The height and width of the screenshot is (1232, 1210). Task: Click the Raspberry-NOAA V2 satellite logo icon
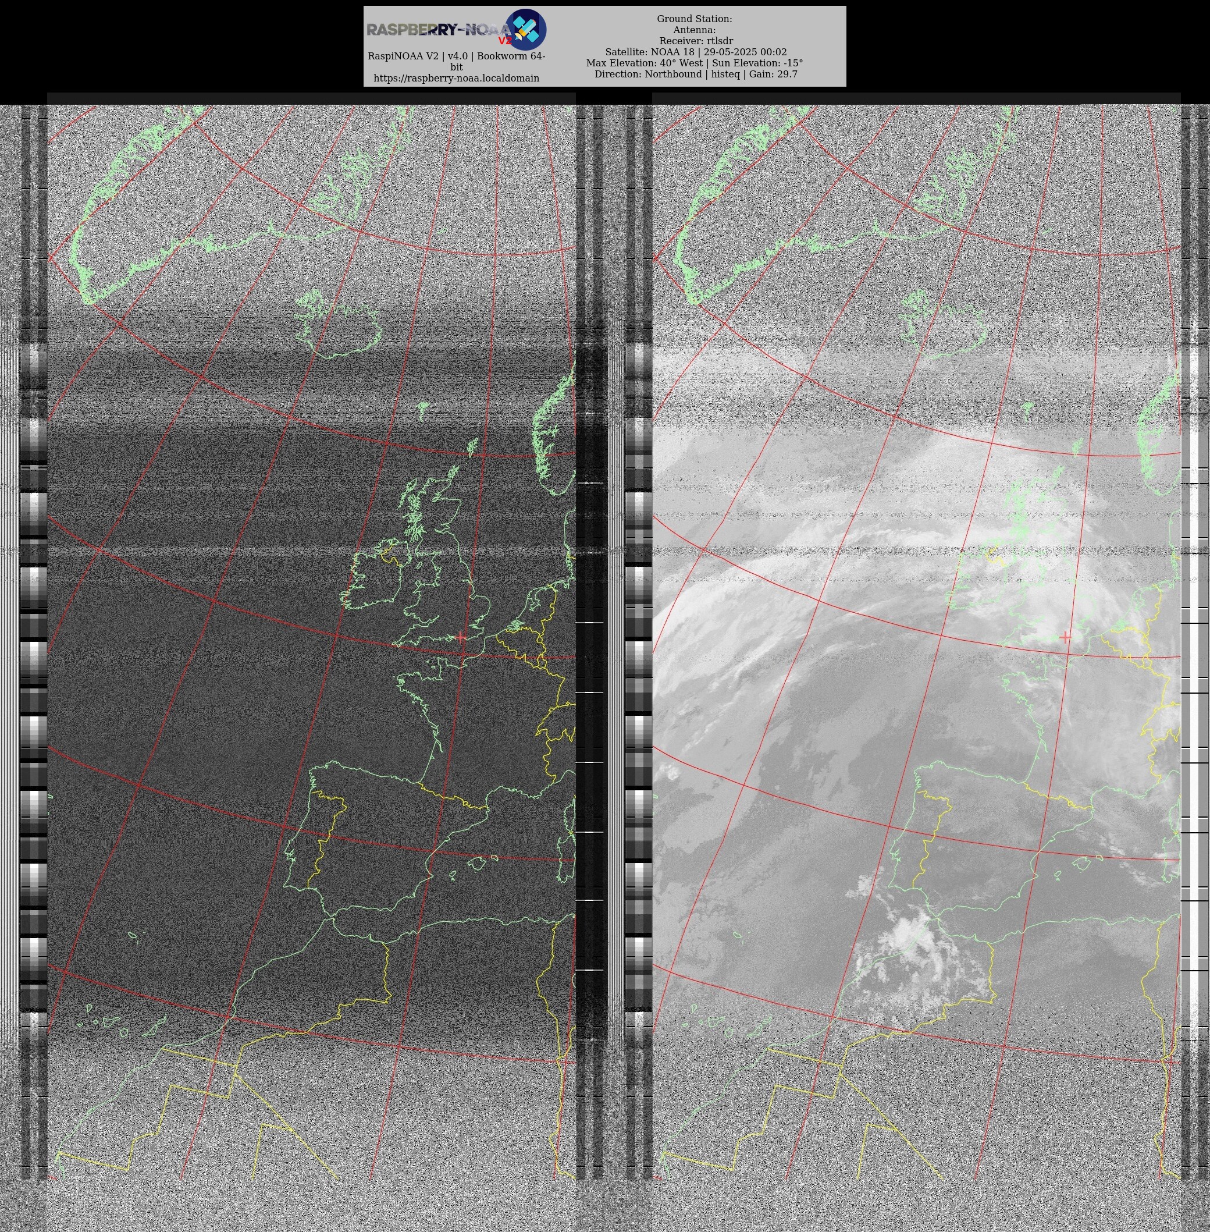(x=525, y=29)
